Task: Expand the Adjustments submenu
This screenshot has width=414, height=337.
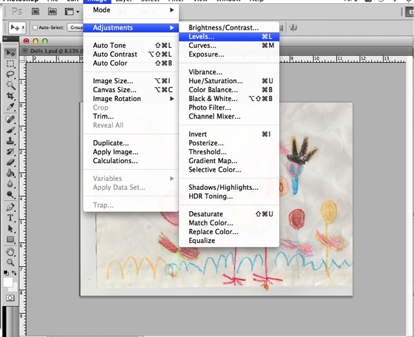Action: (131, 28)
